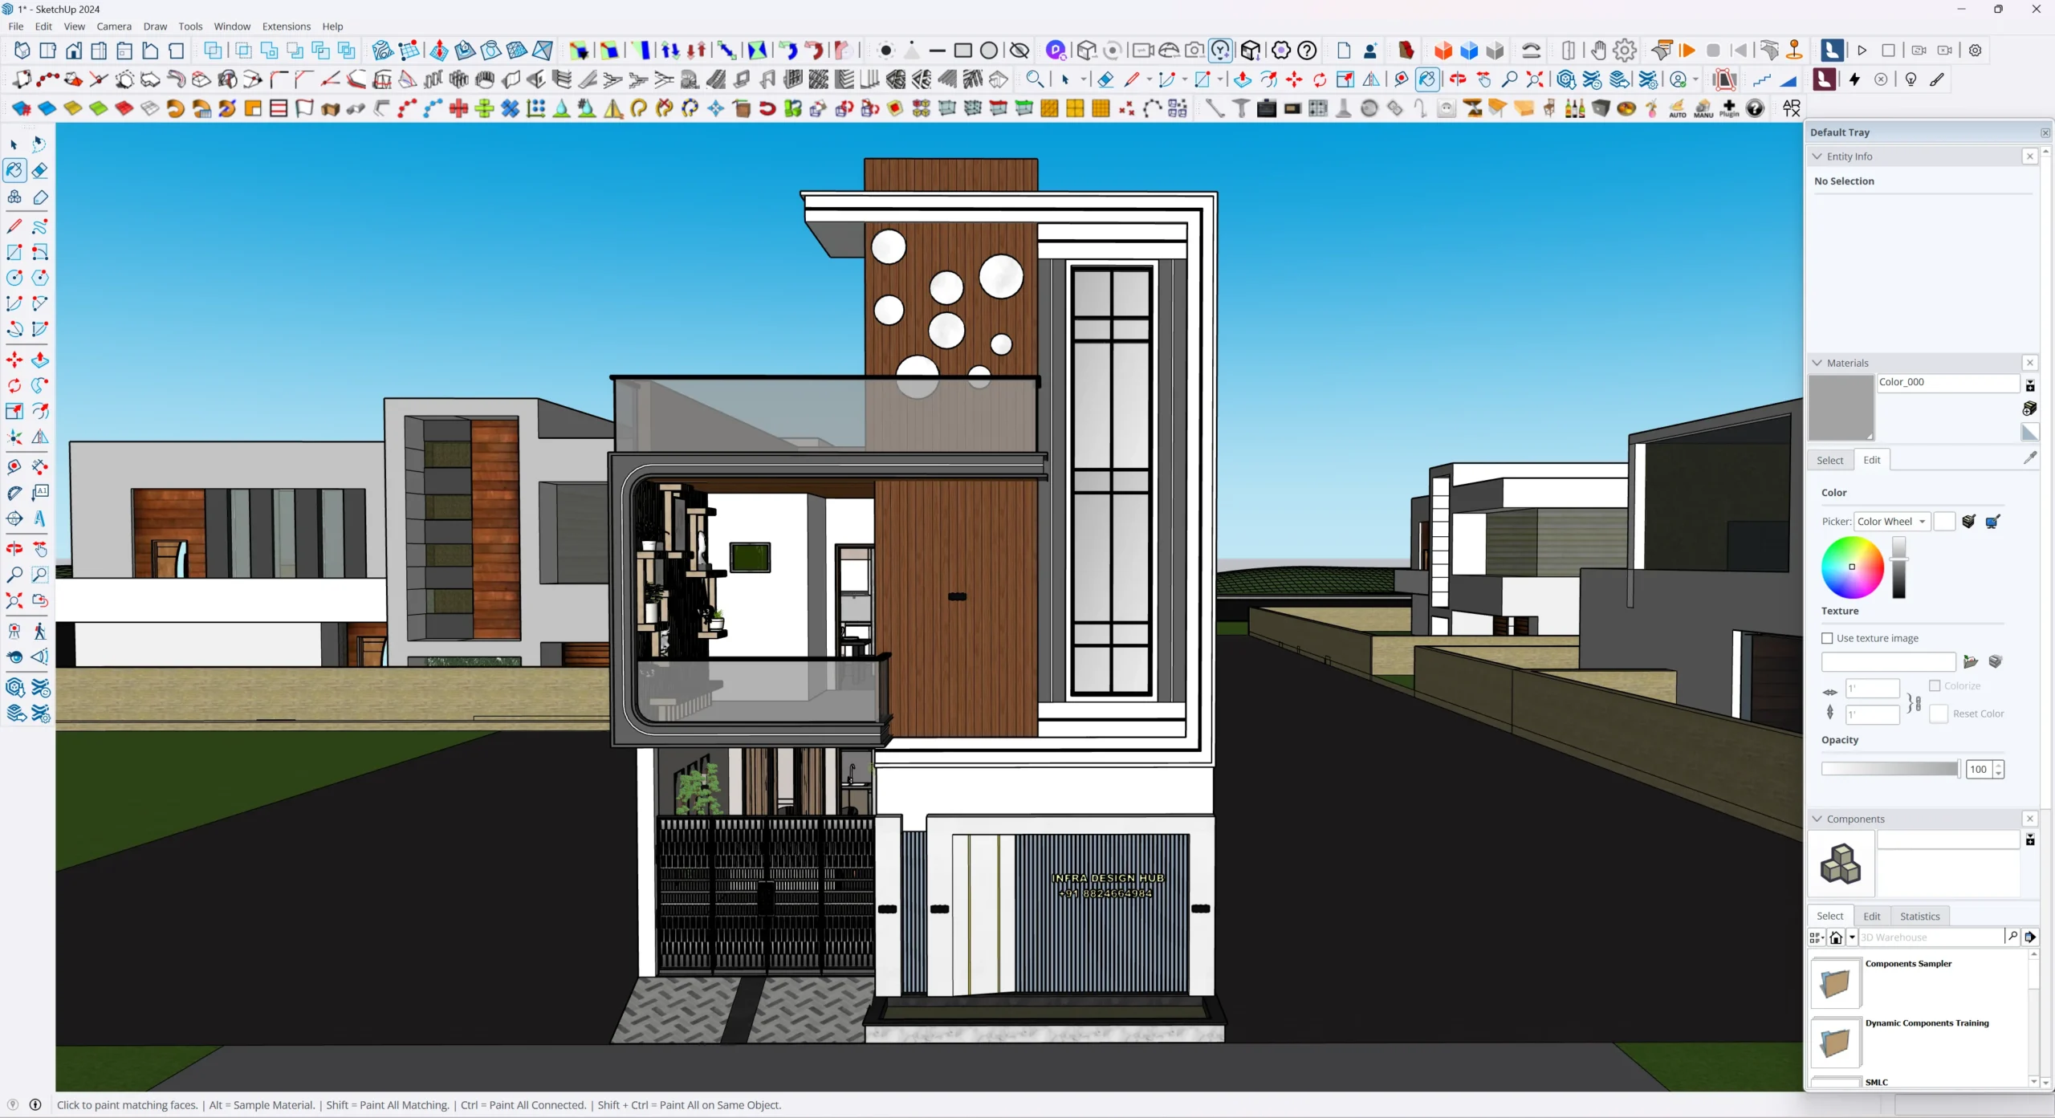
Task: Click the 3D Warehouse search field
Action: 1931,937
